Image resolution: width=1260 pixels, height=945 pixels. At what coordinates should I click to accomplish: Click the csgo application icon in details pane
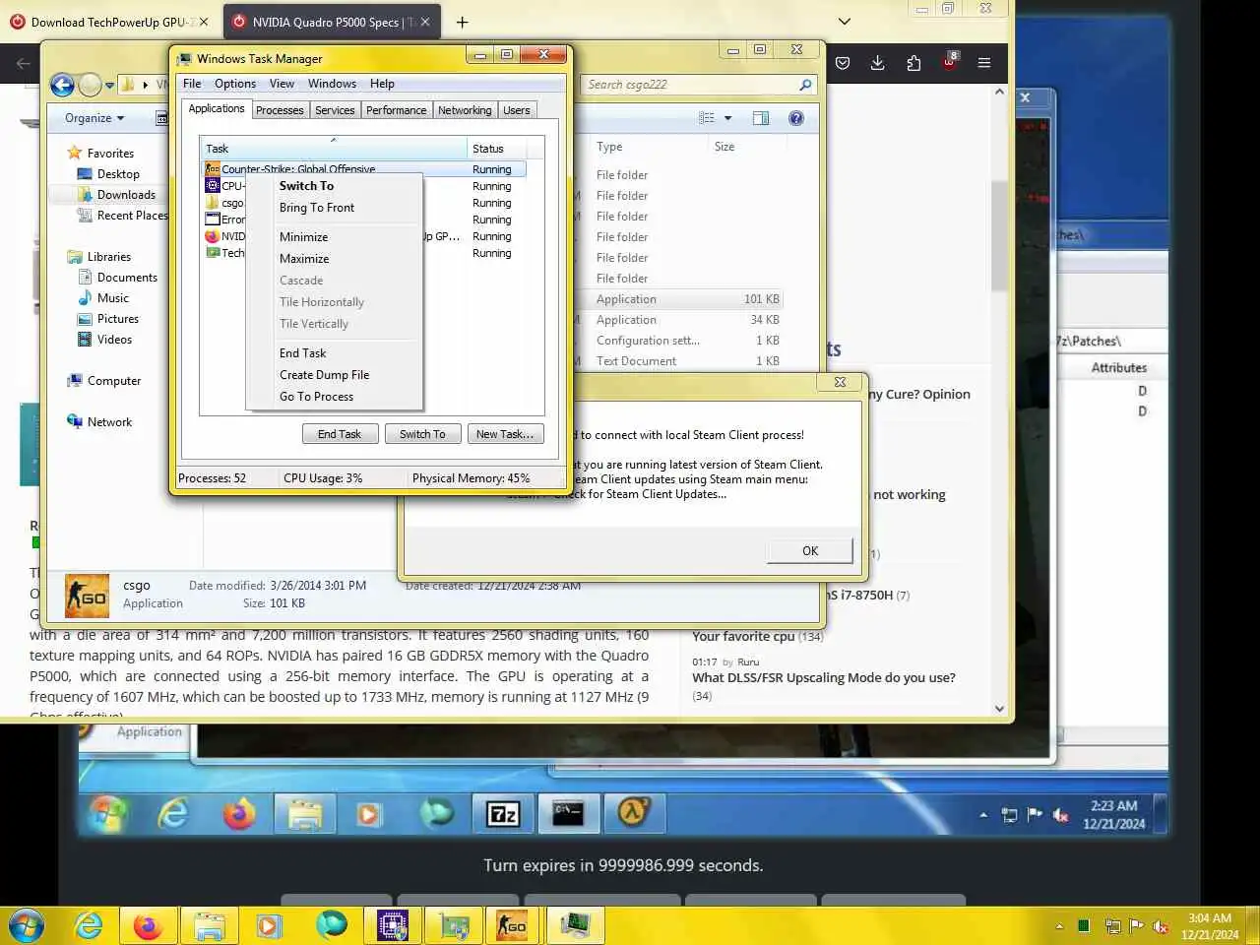click(87, 596)
